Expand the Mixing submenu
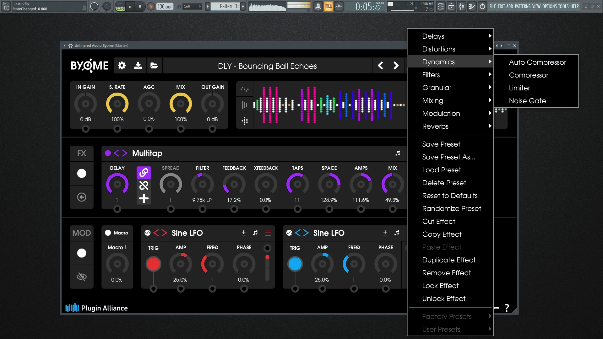 450,100
